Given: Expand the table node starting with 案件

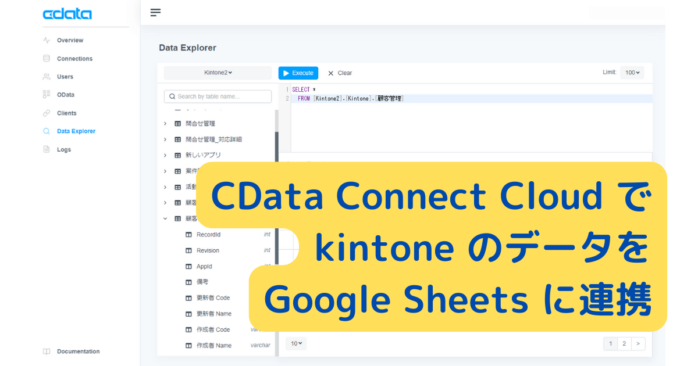Looking at the screenshot, I should [x=165, y=171].
